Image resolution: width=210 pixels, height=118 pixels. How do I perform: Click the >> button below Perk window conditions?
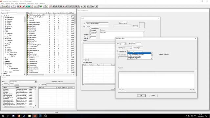87,60
